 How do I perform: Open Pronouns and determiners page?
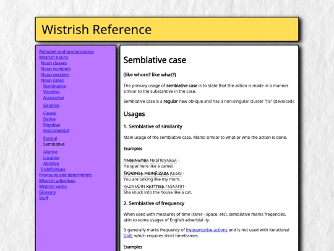tap(66, 175)
